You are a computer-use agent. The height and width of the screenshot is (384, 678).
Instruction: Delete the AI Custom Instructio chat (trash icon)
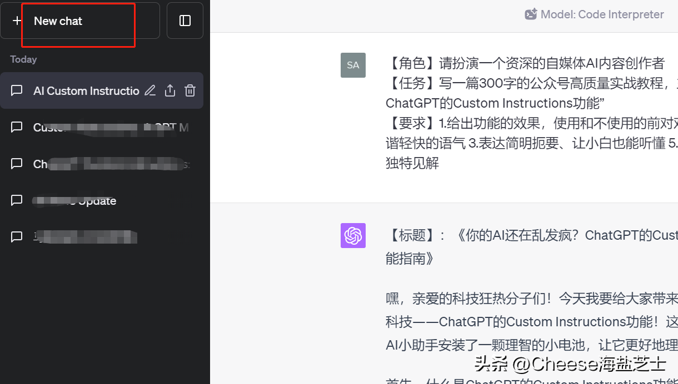[190, 90]
